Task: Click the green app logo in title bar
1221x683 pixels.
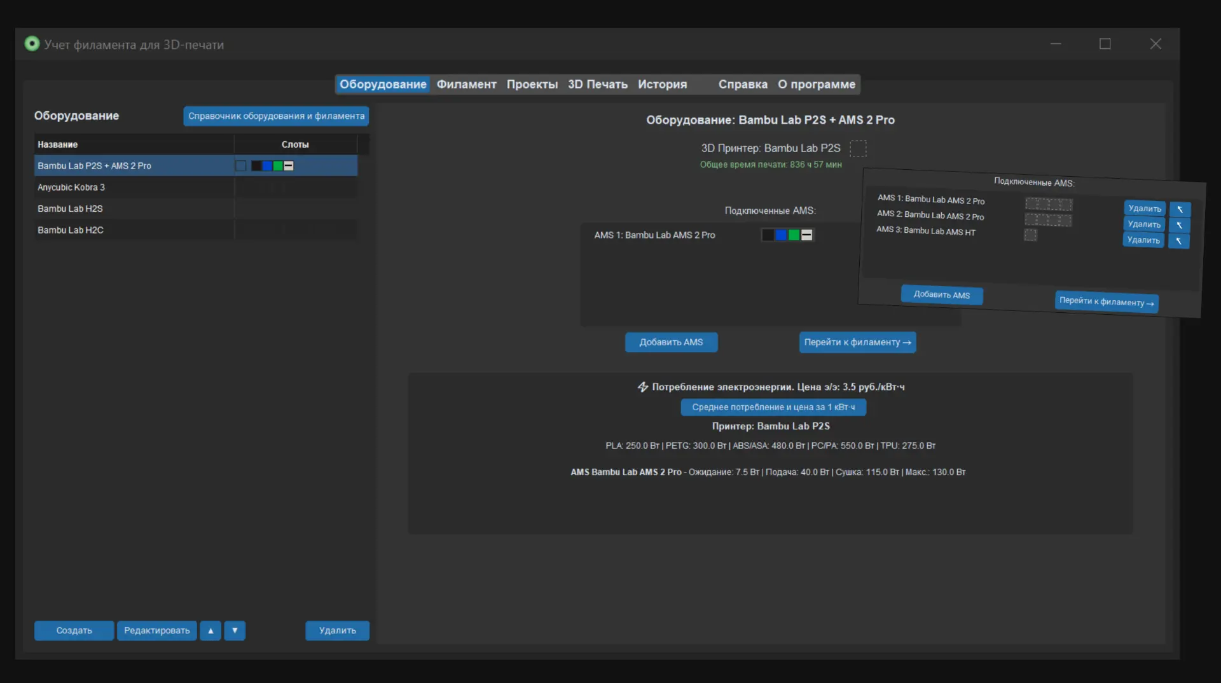Action: click(32, 44)
